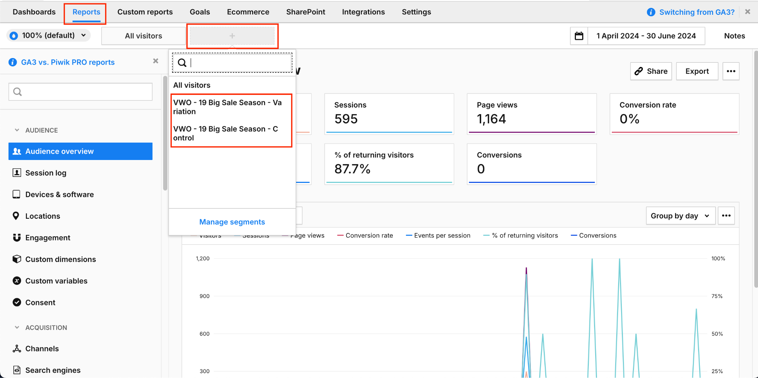This screenshot has width=758, height=378.
Task: Toggle the Conversions legend series in chart
Action: click(594, 236)
